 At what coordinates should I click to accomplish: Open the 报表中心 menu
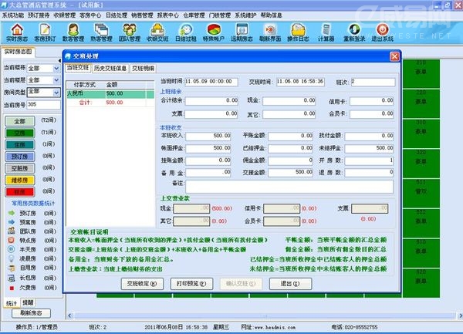[x=167, y=15]
